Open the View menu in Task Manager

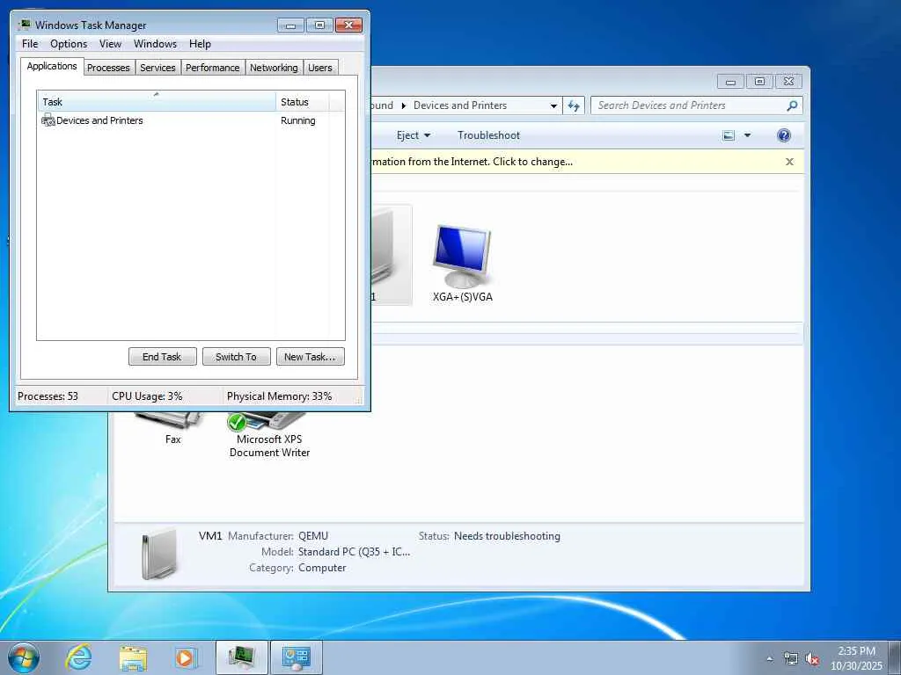click(x=110, y=44)
